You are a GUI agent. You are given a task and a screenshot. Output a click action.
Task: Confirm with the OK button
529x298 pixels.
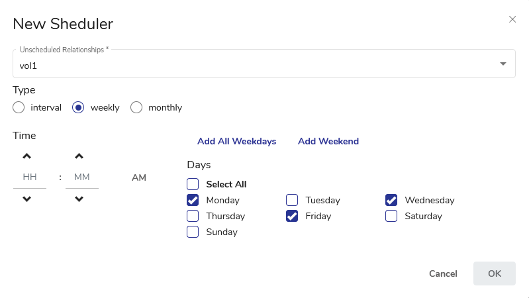pos(494,273)
